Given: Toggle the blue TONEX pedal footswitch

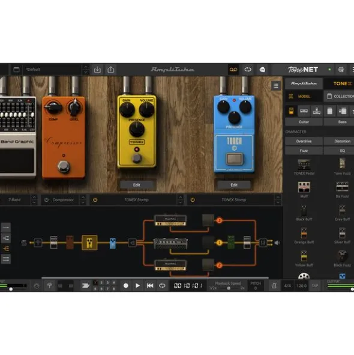Looking at the screenshot, I should click(235, 159).
